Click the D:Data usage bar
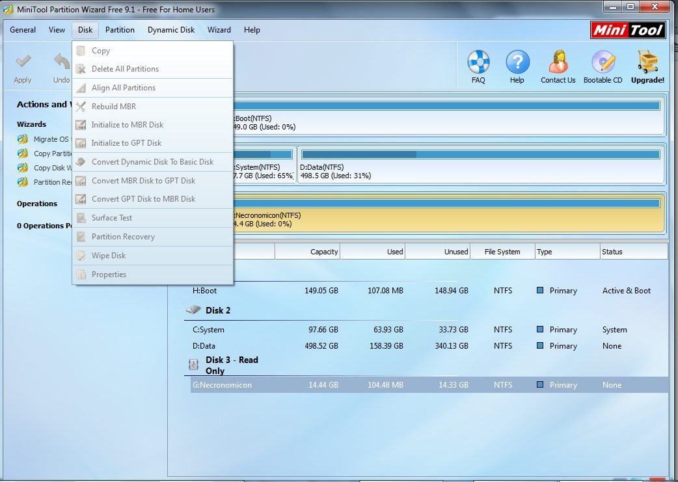This screenshot has height=482, width=678. [x=481, y=154]
